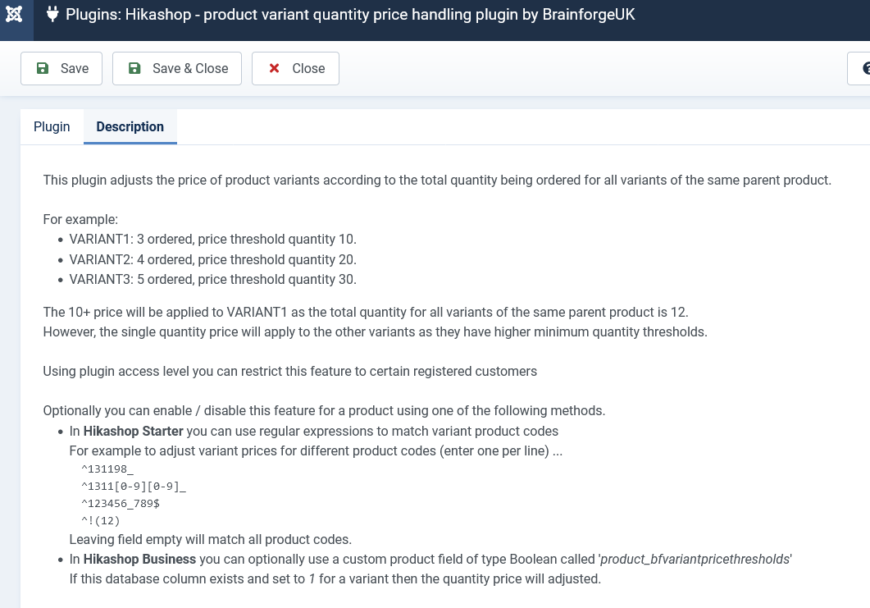
Task: Click the Save & Close button
Action: click(177, 68)
